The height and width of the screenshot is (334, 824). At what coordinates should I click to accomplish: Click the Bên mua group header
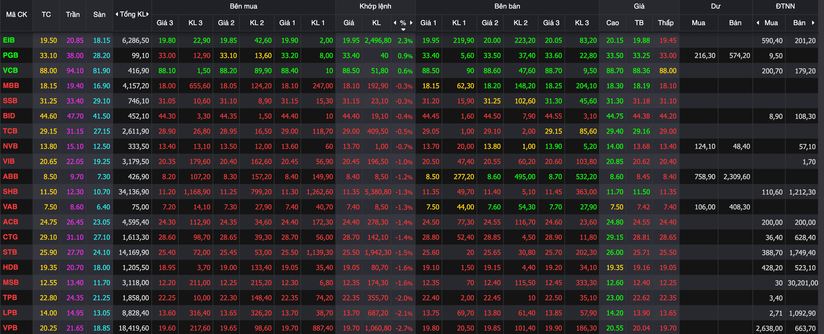tap(244, 6)
